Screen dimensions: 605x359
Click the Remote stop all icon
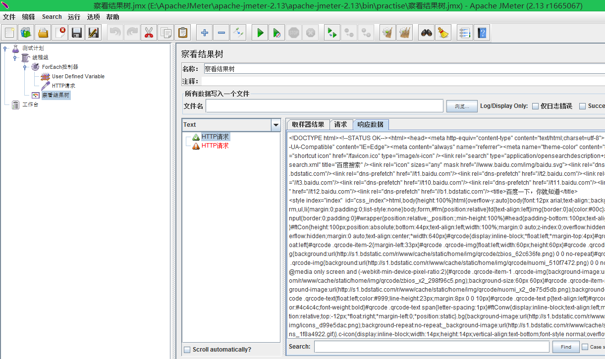tap(349, 33)
